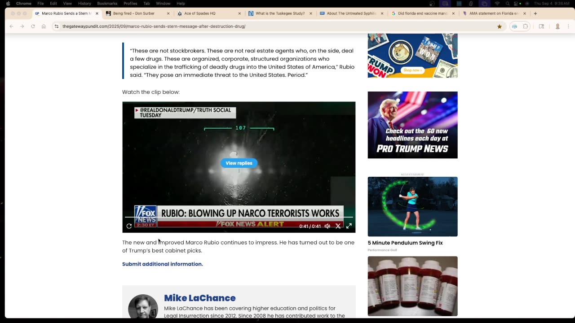Click the date and time in menu bar
The image size is (575, 323).
(552, 4)
